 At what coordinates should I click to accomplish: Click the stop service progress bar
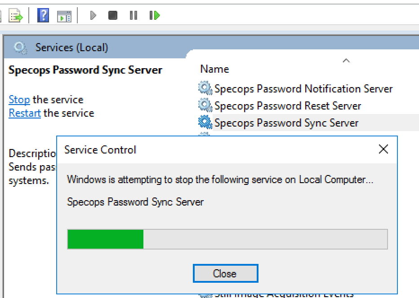click(x=227, y=239)
